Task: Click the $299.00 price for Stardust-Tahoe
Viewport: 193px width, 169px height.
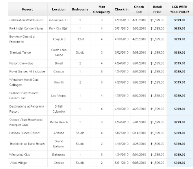Action: pos(180,52)
